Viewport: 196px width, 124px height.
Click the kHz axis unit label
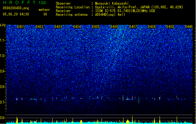click(x=3, y=25)
